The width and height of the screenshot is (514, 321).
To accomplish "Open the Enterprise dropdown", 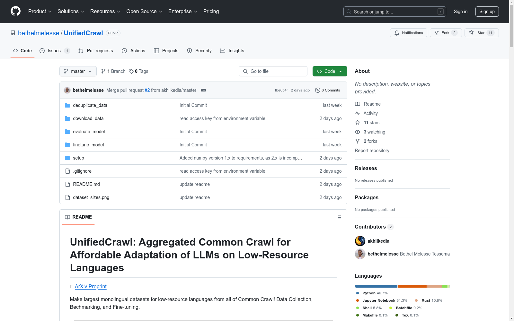I will coord(183,11).
